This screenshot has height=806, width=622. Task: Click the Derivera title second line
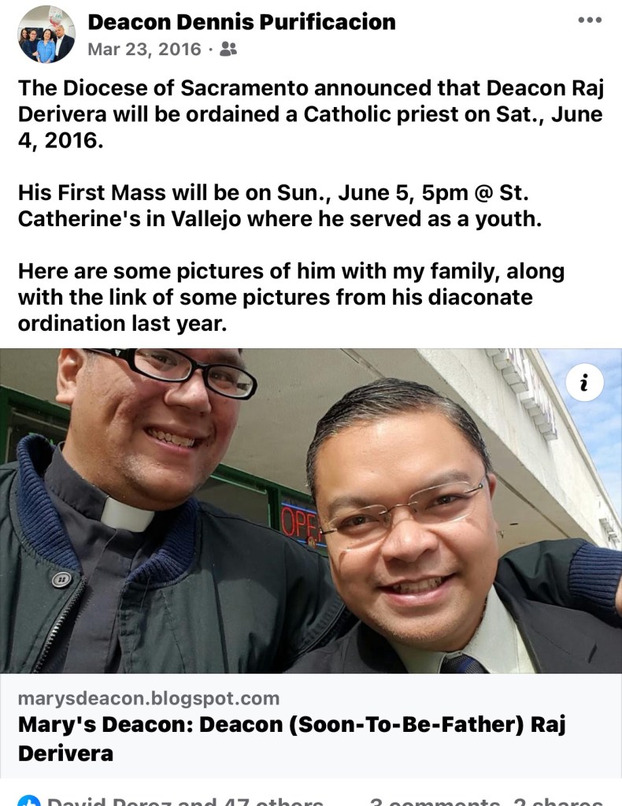pos(66,753)
